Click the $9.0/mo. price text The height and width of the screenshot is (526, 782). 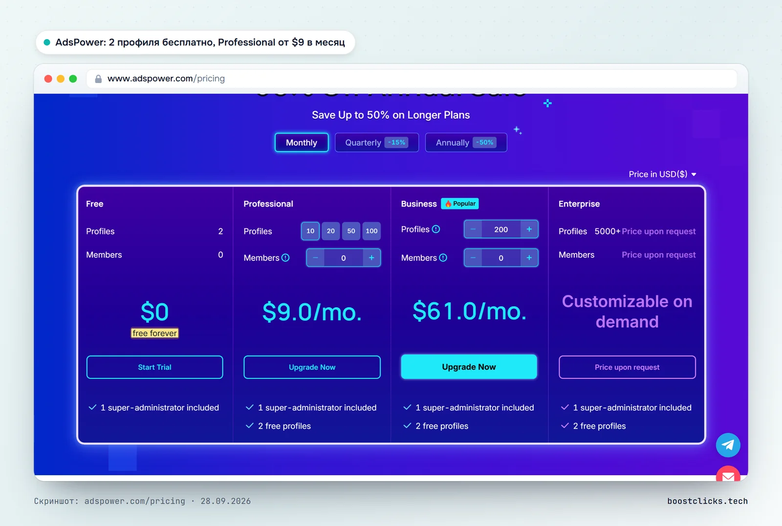pos(312,312)
